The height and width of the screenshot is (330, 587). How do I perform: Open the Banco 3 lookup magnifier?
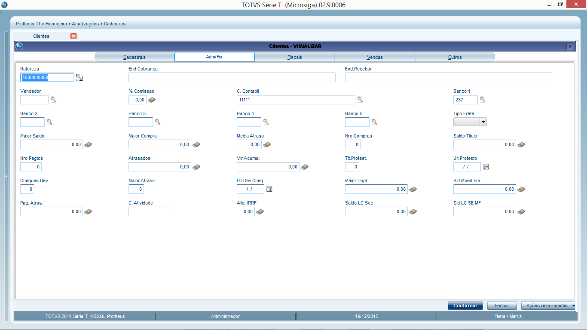158,122
